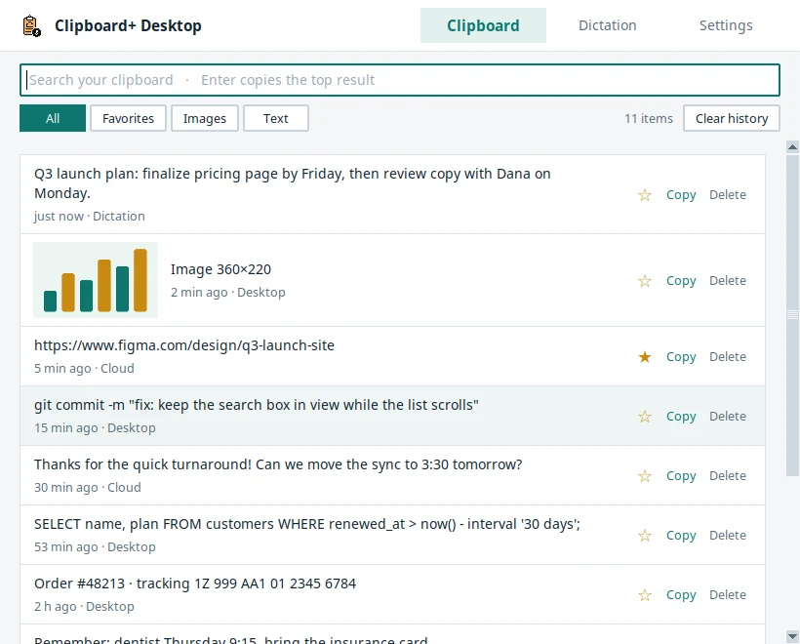Favorite the 'Thanks for the quick turnaround' item
The height and width of the screenshot is (644, 800).
tap(644, 476)
